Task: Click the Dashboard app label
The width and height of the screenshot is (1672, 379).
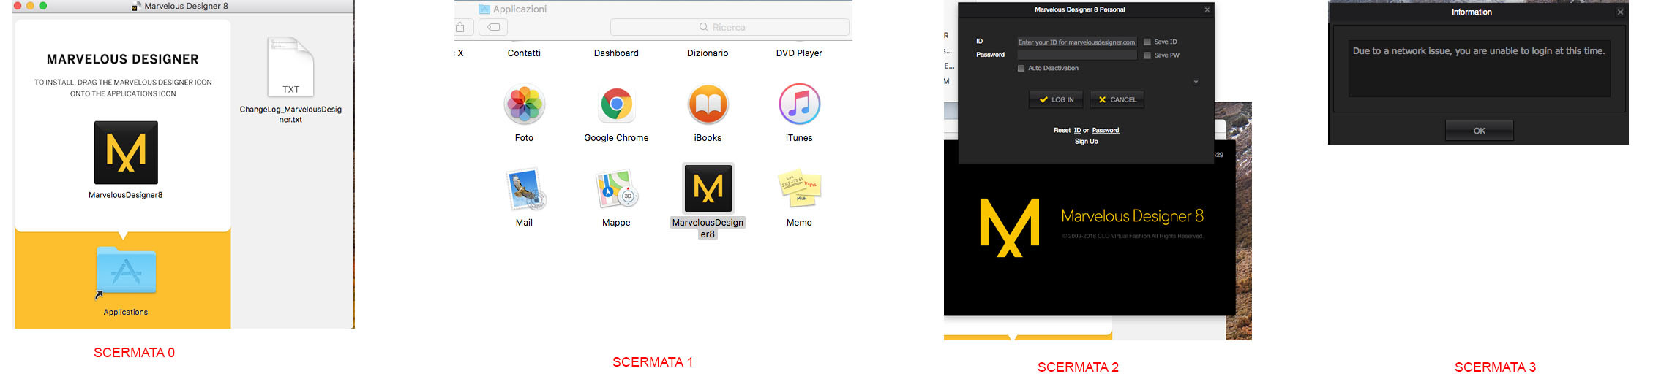Action: 616,53
